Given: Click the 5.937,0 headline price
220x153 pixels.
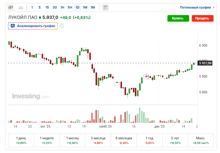Looking at the screenshot, I should 50,17.
